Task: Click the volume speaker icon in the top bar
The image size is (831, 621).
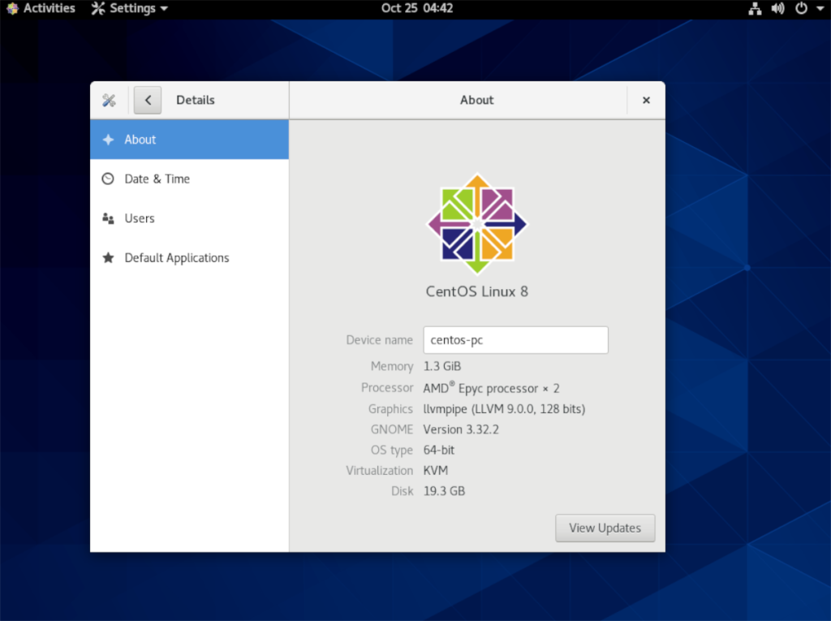Action: (x=777, y=9)
